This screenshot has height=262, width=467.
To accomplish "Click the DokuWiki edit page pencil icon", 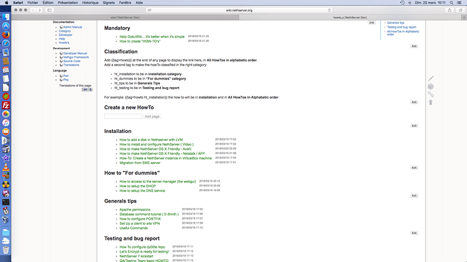I will pos(430,79).
